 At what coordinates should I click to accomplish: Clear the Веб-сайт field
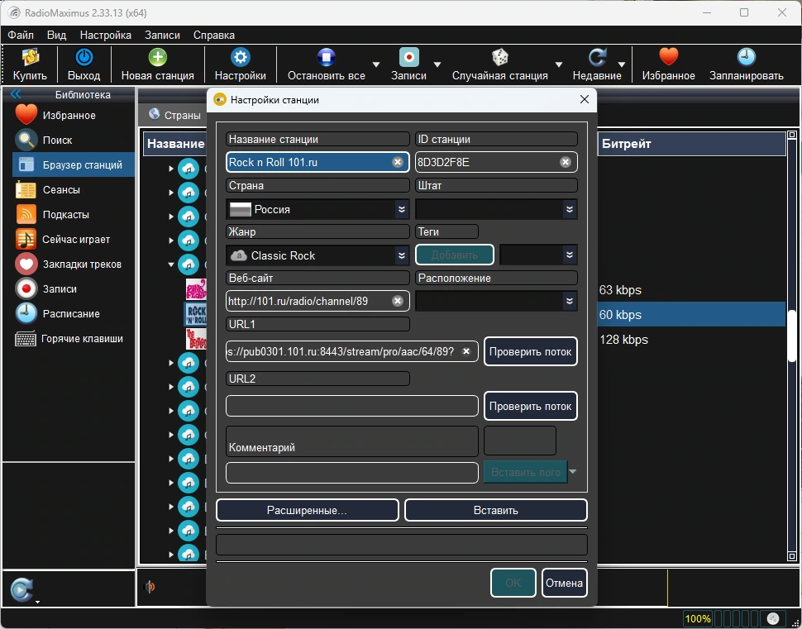coord(398,301)
